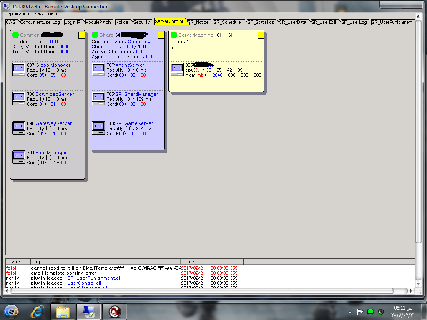427x320 pixels.
Task: Toggle yellow square on Common panel
Action: [81, 35]
